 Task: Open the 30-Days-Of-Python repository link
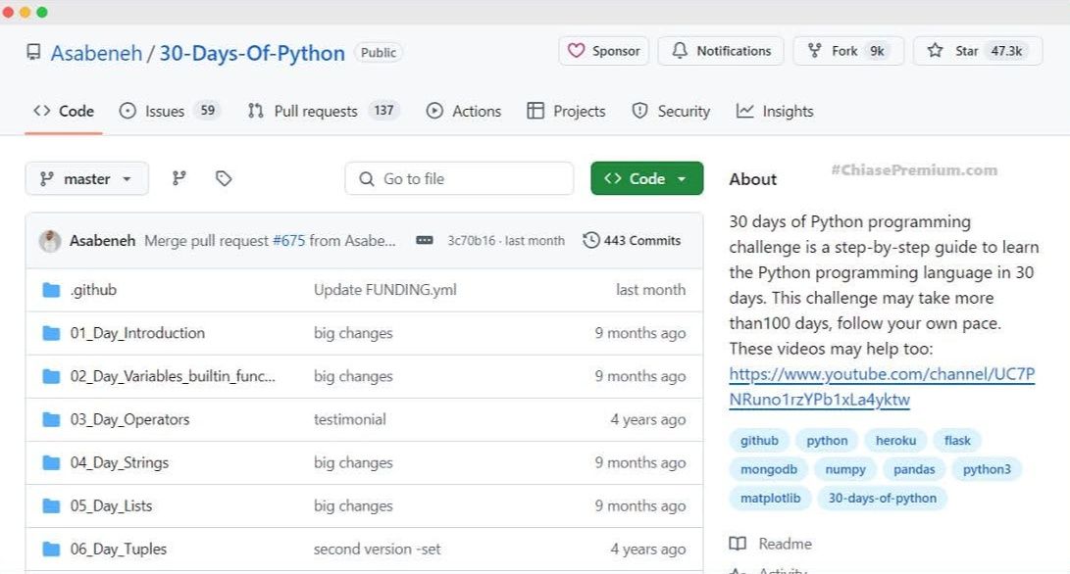pos(252,53)
